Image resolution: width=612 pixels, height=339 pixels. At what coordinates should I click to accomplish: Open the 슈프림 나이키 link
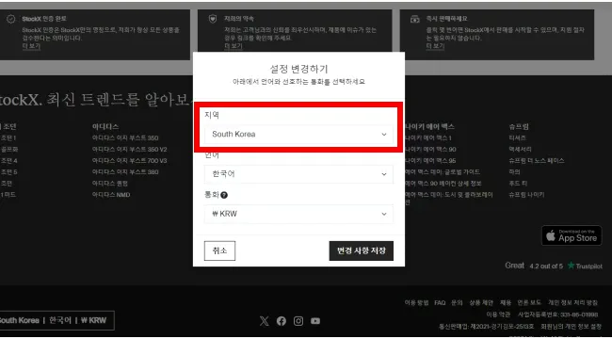(526, 195)
